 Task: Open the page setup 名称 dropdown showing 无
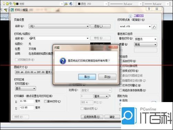[59, 26]
